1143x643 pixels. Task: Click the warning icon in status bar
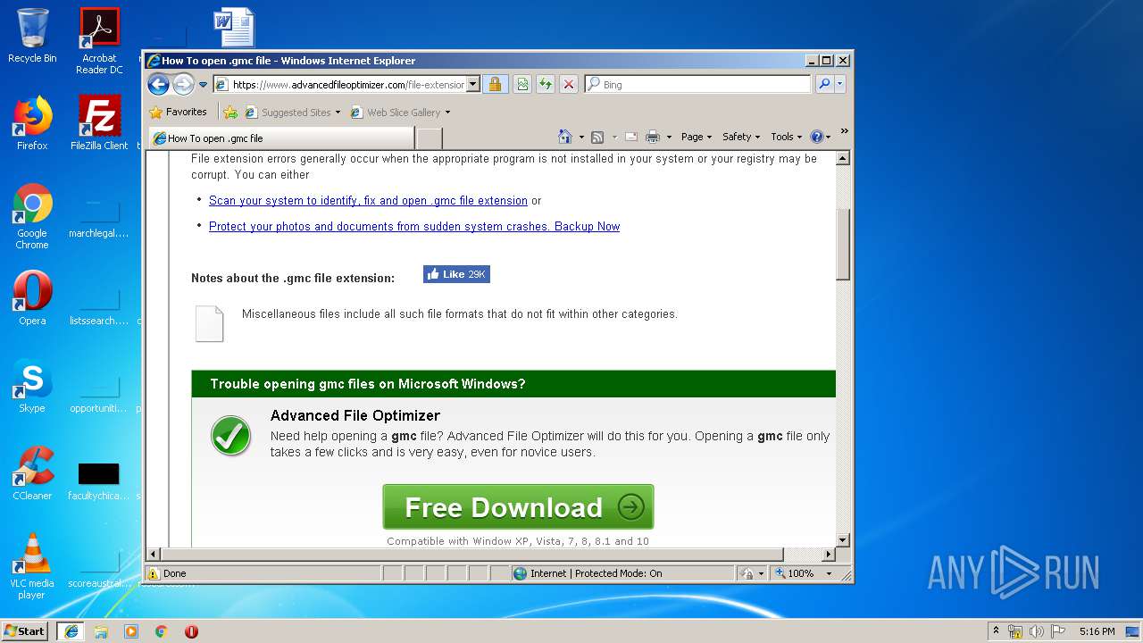pyautogui.click(x=153, y=573)
